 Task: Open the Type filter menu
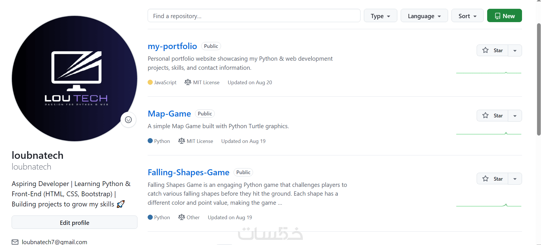(380, 16)
